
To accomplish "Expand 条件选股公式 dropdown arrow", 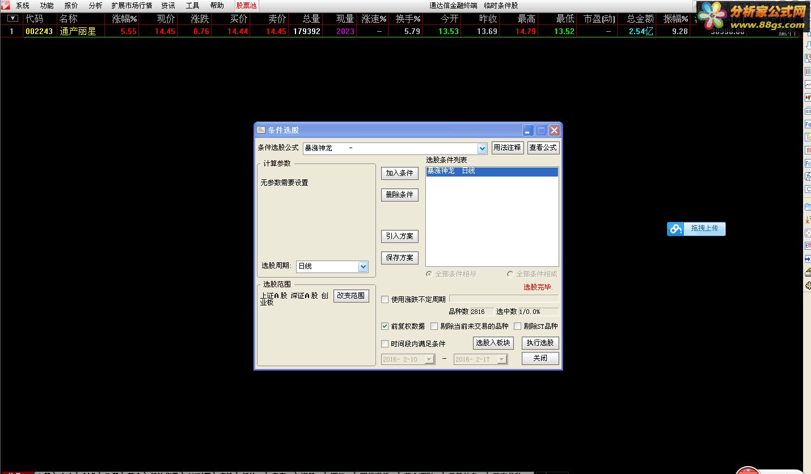I will pos(482,149).
